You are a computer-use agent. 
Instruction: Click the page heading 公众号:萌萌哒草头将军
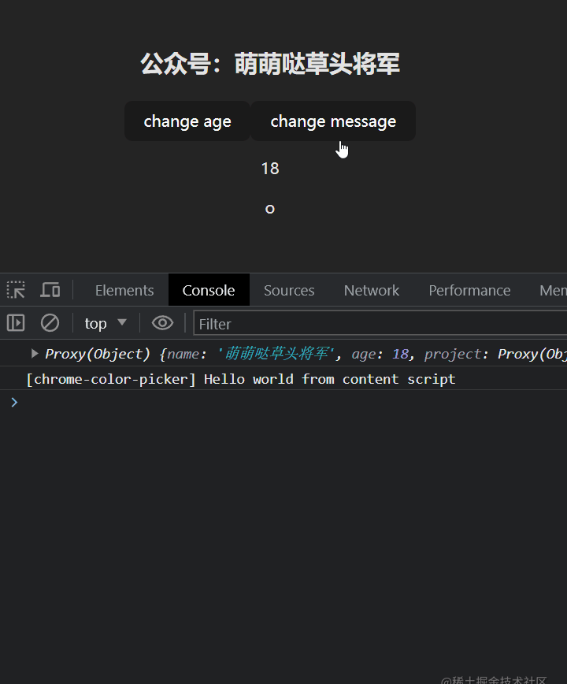point(270,64)
